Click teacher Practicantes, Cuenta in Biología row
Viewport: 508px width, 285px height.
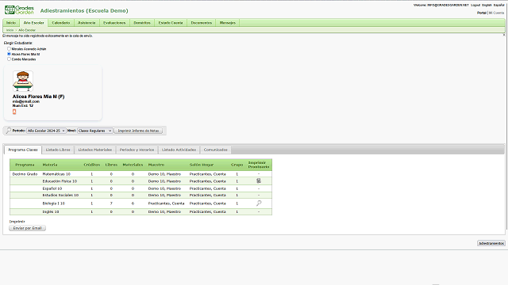coord(166,203)
